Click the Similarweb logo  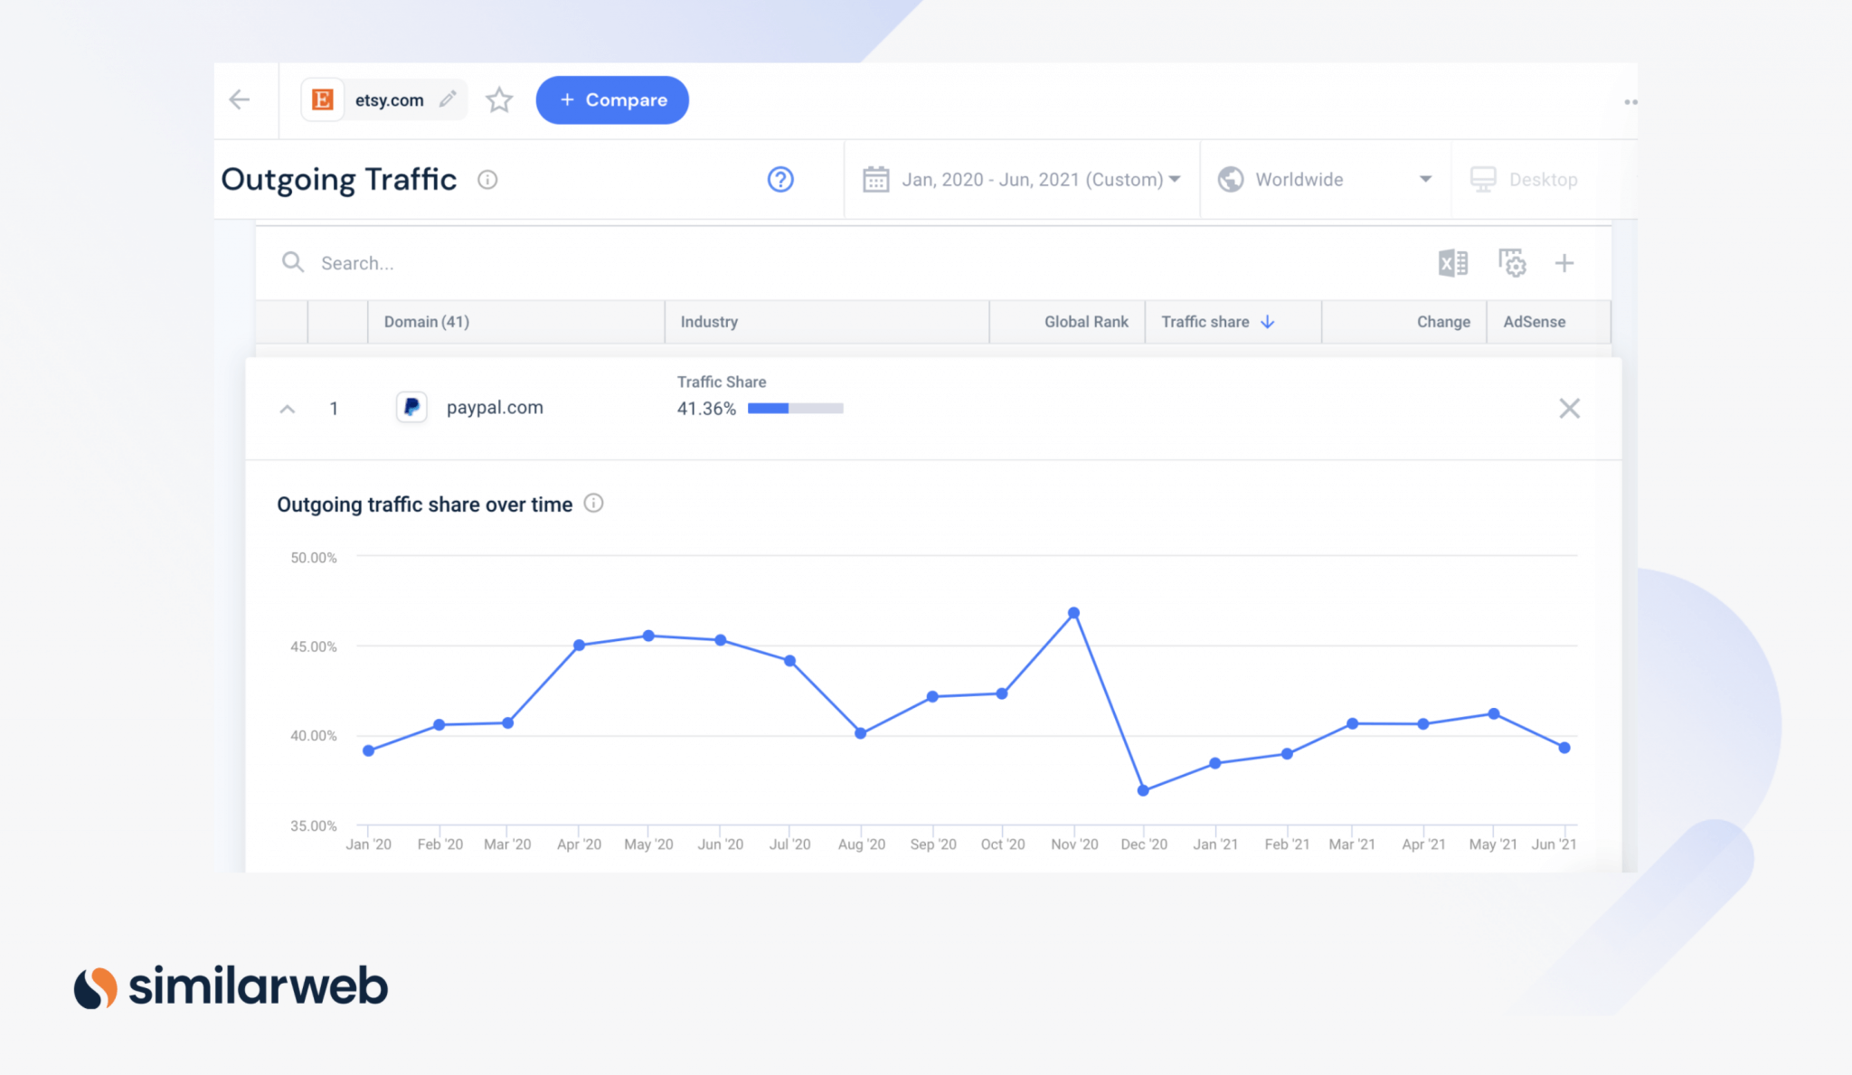click(x=231, y=985)
